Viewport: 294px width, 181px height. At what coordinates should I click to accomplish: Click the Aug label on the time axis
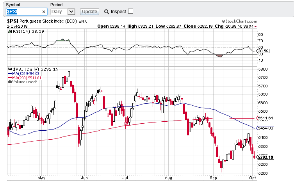(168, 177)
